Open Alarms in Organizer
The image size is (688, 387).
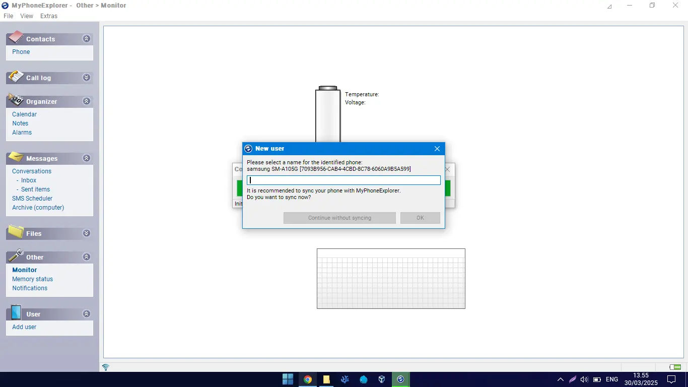pos(22,133)
